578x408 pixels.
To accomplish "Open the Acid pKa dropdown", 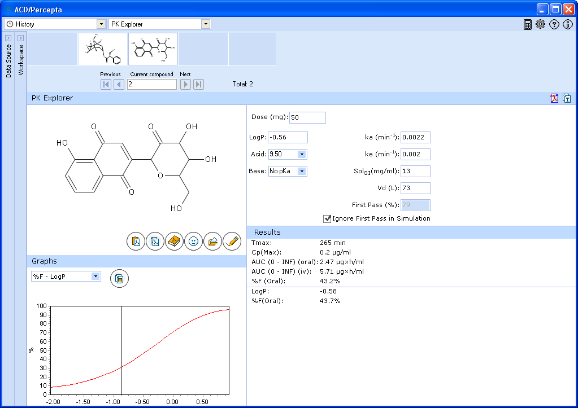I will point(302,154).
